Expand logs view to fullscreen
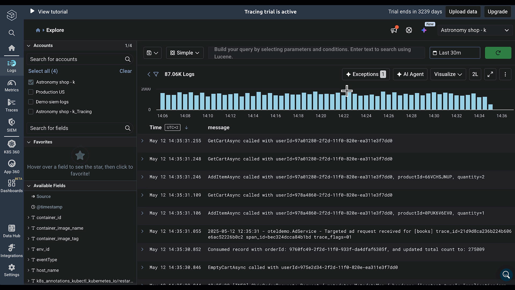The height and width of the screenshot is (290, 515). (490, 74)
